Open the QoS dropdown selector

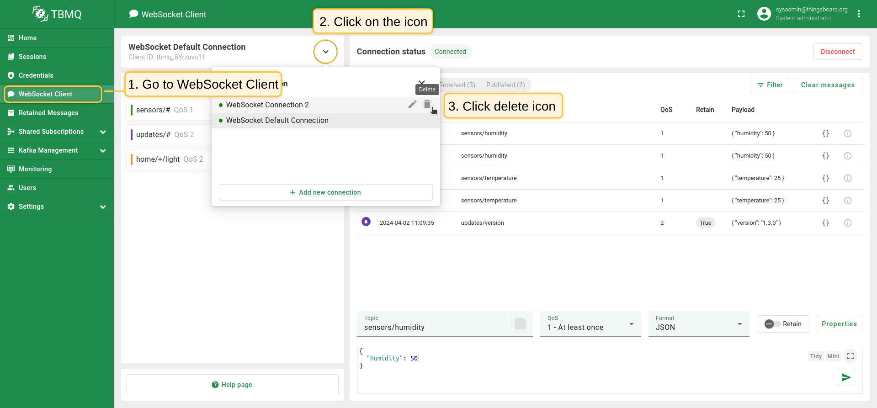[x=590, y=324]
